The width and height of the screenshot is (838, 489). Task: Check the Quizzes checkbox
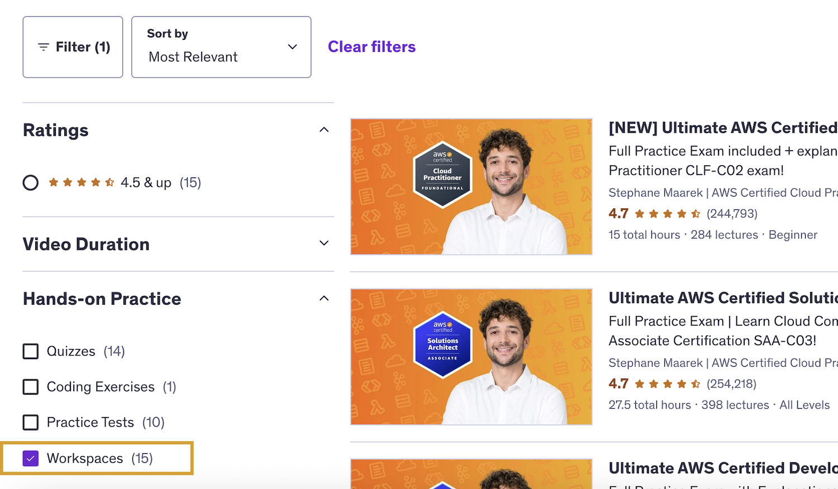coord(31,351)
